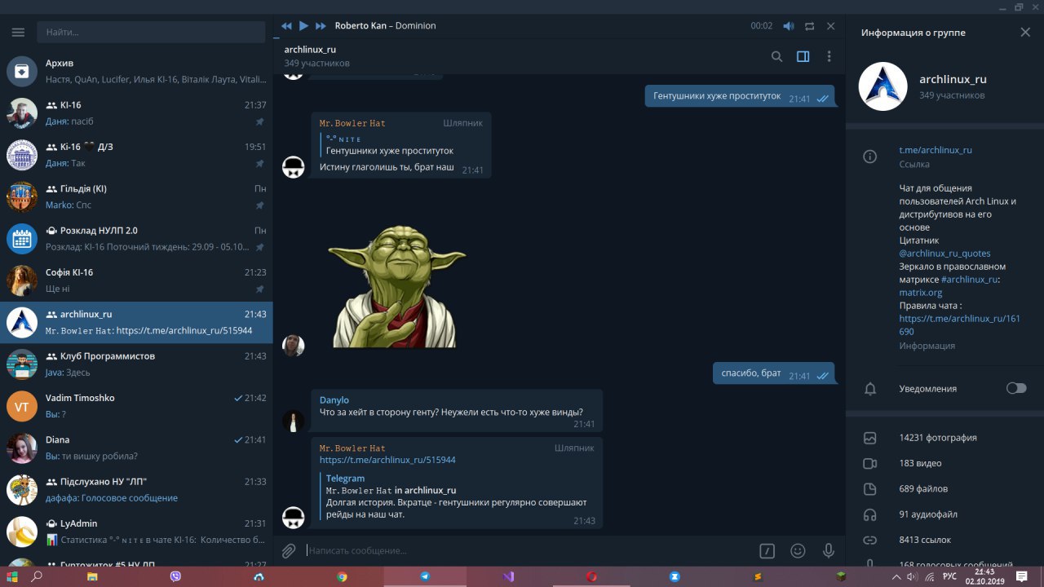Toggle repeat for the audio player
The image size is (1044, 587).
pyautogui.click(x=809, y=26)
